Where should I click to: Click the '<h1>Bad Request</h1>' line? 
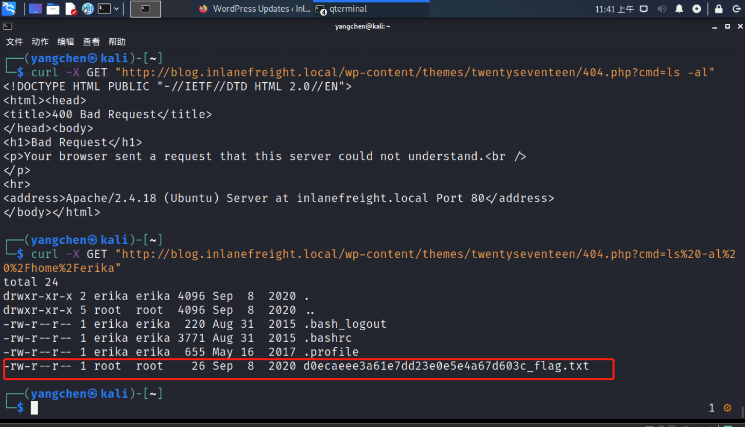tap(73, 142)
